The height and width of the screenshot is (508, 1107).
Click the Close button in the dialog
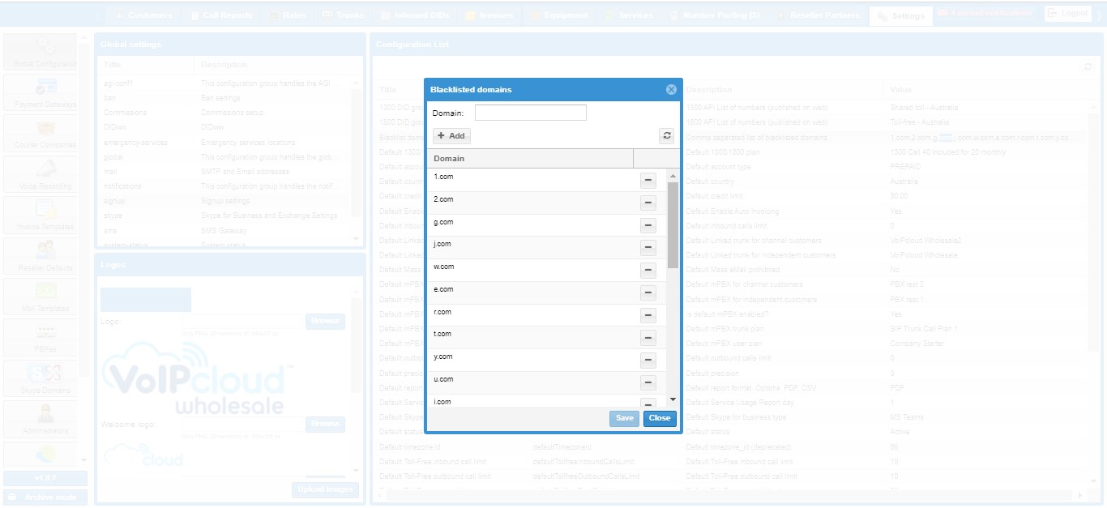660,418
